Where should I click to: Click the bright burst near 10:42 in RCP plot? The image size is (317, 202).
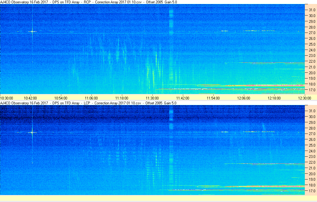(x=32, y=31)
